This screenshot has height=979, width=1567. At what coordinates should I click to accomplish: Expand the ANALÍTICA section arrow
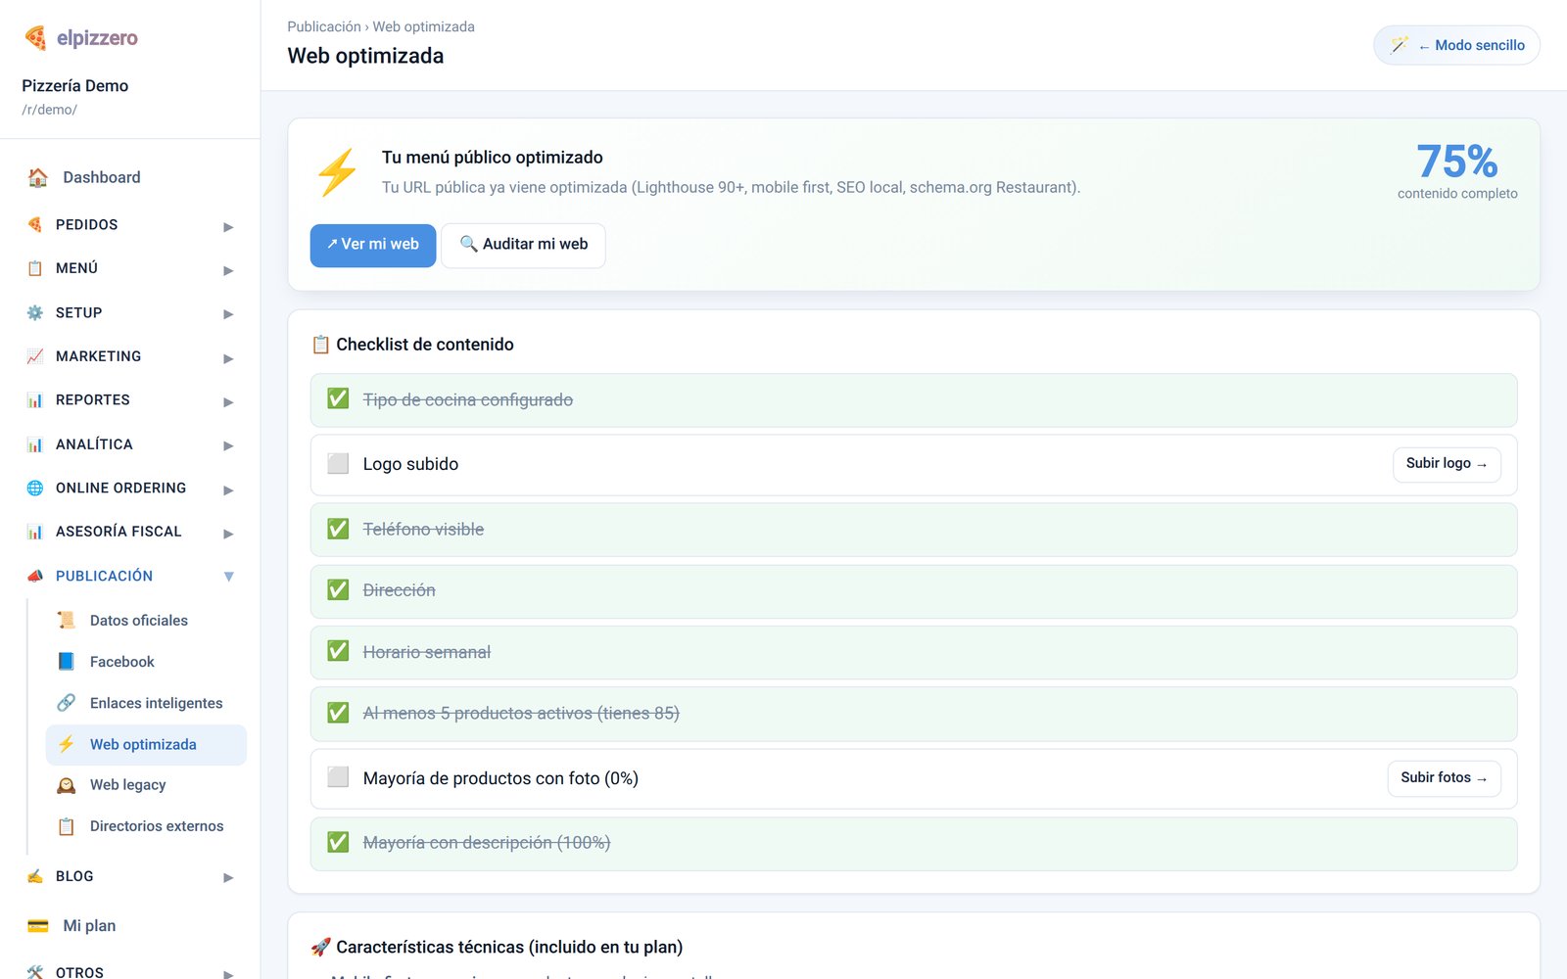228,445
